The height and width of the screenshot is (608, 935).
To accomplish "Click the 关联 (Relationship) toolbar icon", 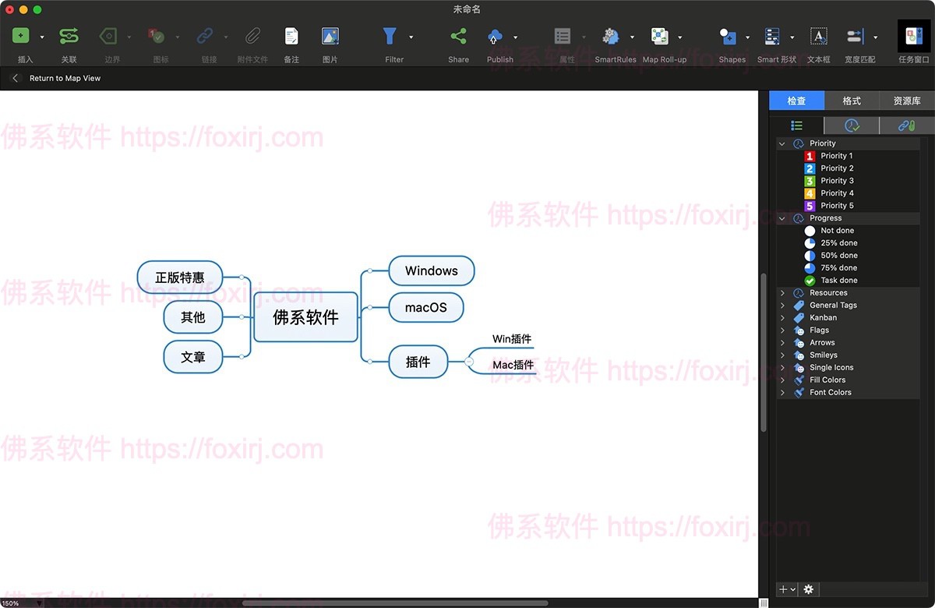I will 69,36.
